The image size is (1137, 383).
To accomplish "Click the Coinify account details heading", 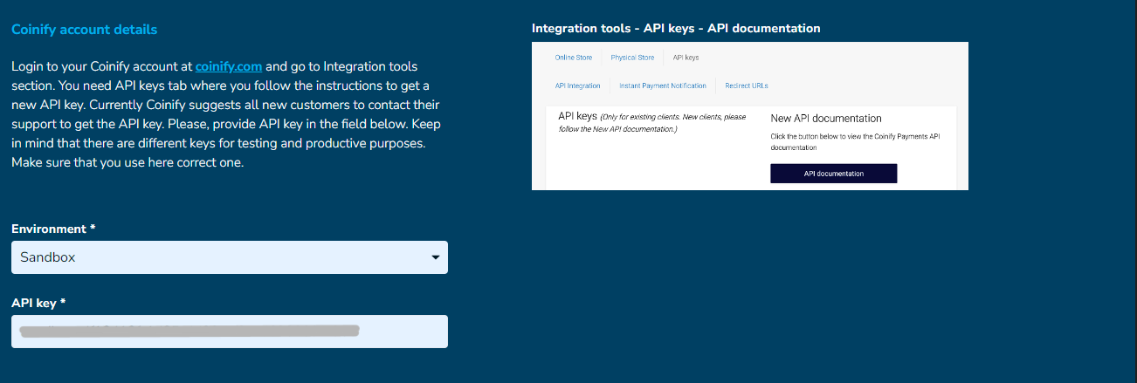I will coord(84,30).
